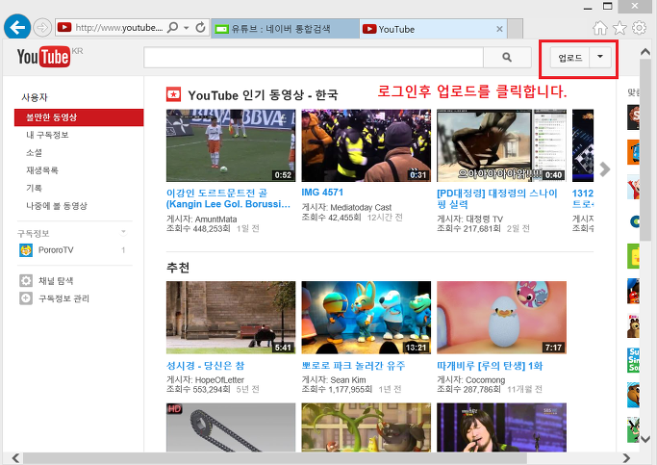Open the PororoTV subscription link
The width and height of the screenshot is (657, 465).
coord(56,250)
